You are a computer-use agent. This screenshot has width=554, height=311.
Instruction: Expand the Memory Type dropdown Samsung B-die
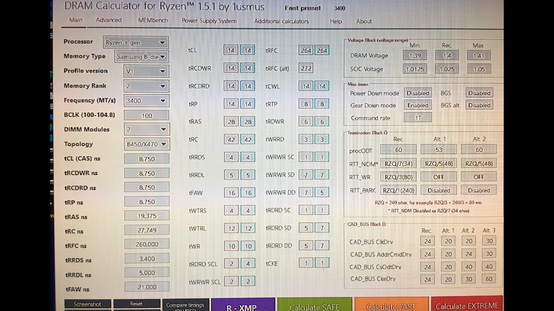click(x=142, y=57)
